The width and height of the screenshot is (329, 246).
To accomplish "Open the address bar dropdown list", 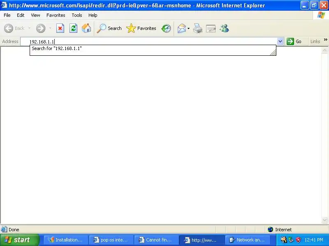I will pos(280,41).
